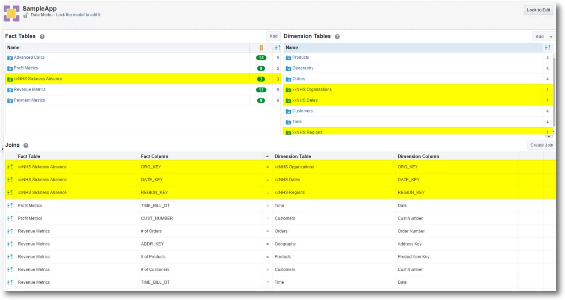Click the unlocked padlock icon beside Data Model
This screenshot has width=565, height=300.
click(x=26, y=15)
